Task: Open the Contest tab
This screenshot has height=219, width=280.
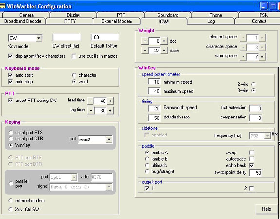Action: [x=259, y=21]
